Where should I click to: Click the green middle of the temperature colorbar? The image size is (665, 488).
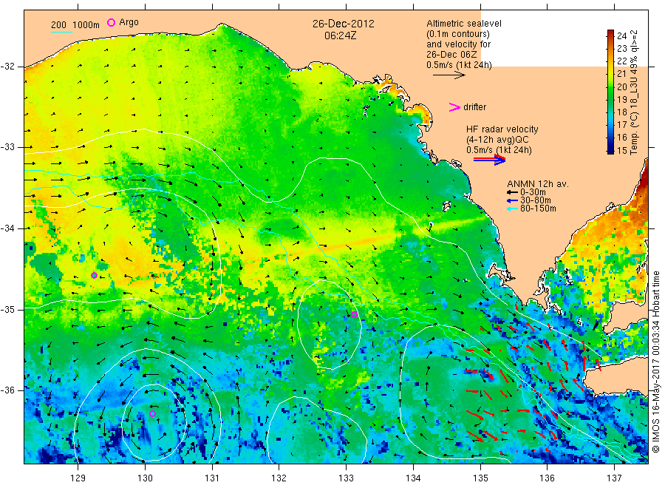pyautogui.click(x=611, y=91)
